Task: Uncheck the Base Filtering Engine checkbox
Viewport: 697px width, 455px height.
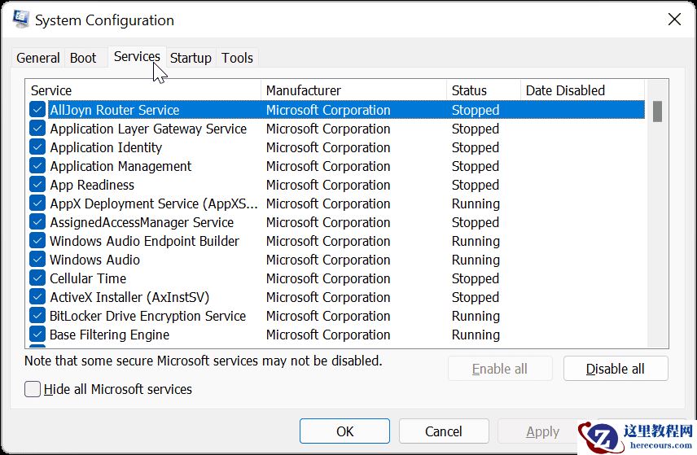Action: pos(37,335)
